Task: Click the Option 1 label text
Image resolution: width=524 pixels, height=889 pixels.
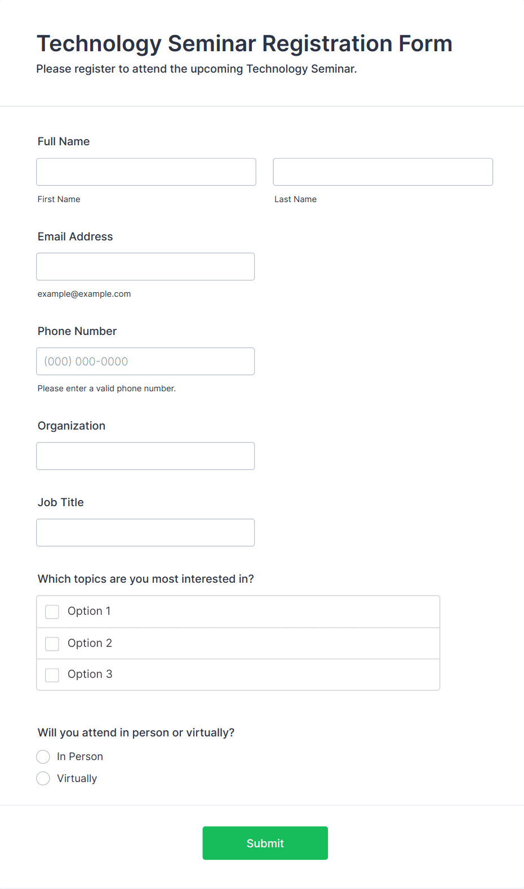Action: (89, 611)
